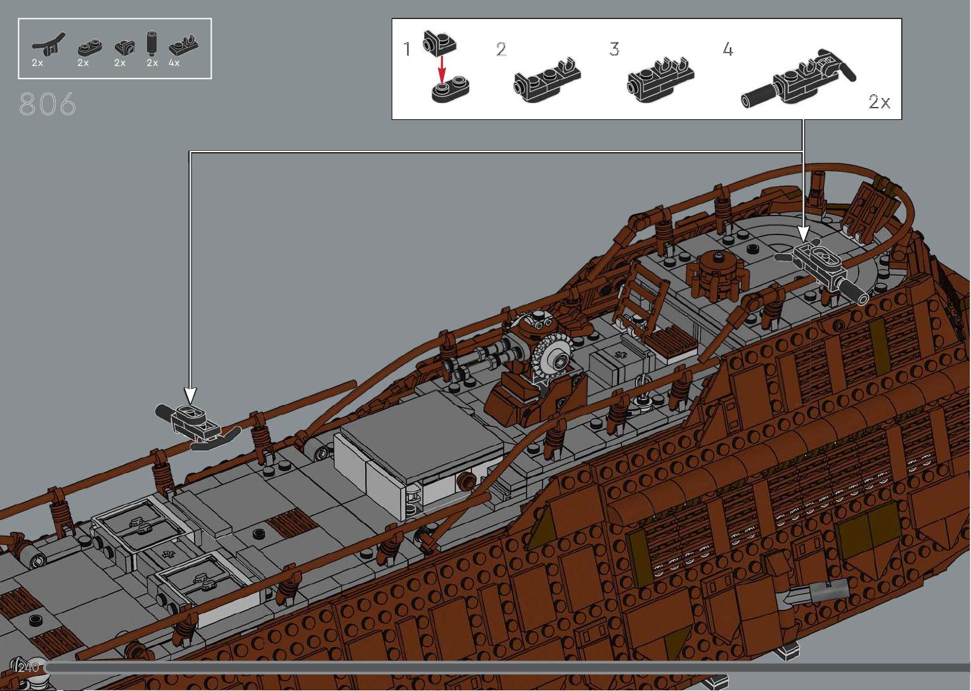Click the '4x' quantity label

174,63
